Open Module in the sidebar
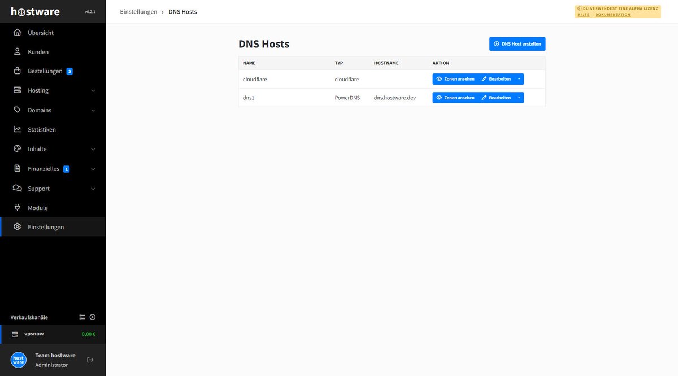The image size is (678, 376). 53,208
